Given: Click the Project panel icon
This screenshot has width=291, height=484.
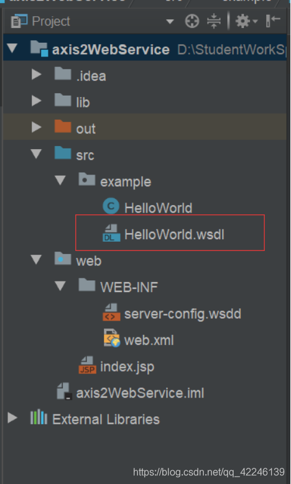Looking at the screenshot, I should click(x=19, y=21).
